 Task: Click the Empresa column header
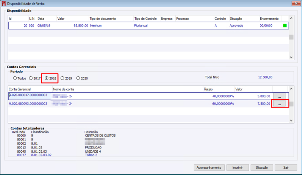coord(167,19)
